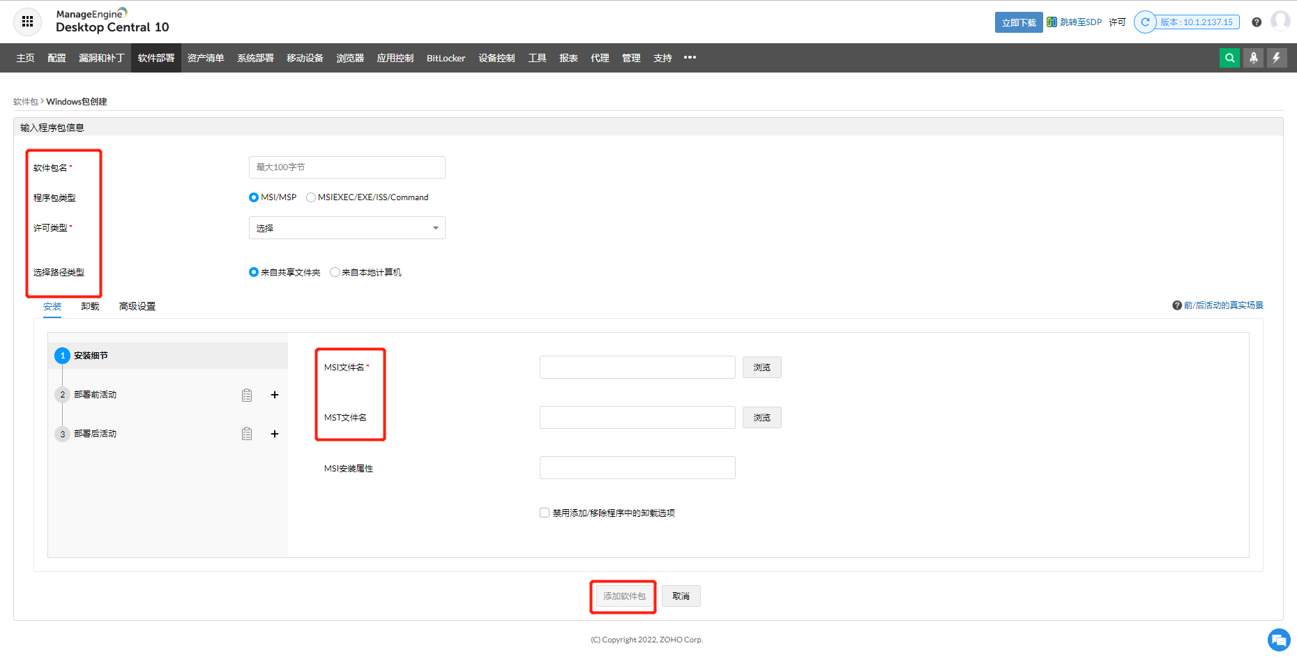The width and height of the screenshot is (1297, 657).
Task: Click the clipboard icon for 部署后活动
Action: click(x=247, y=434)
